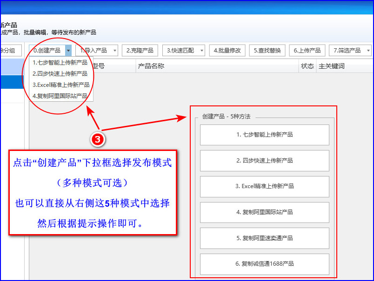Expand the 1.导入产品 dropdown arrow
This screenshot has height=281, width=374.
(x=115, y=51)
